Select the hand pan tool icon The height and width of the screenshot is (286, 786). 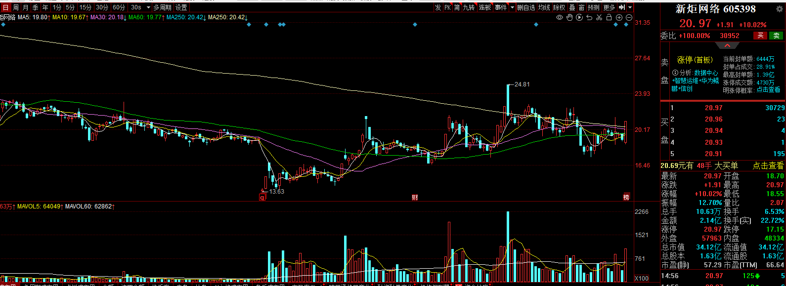coord(569,17)
